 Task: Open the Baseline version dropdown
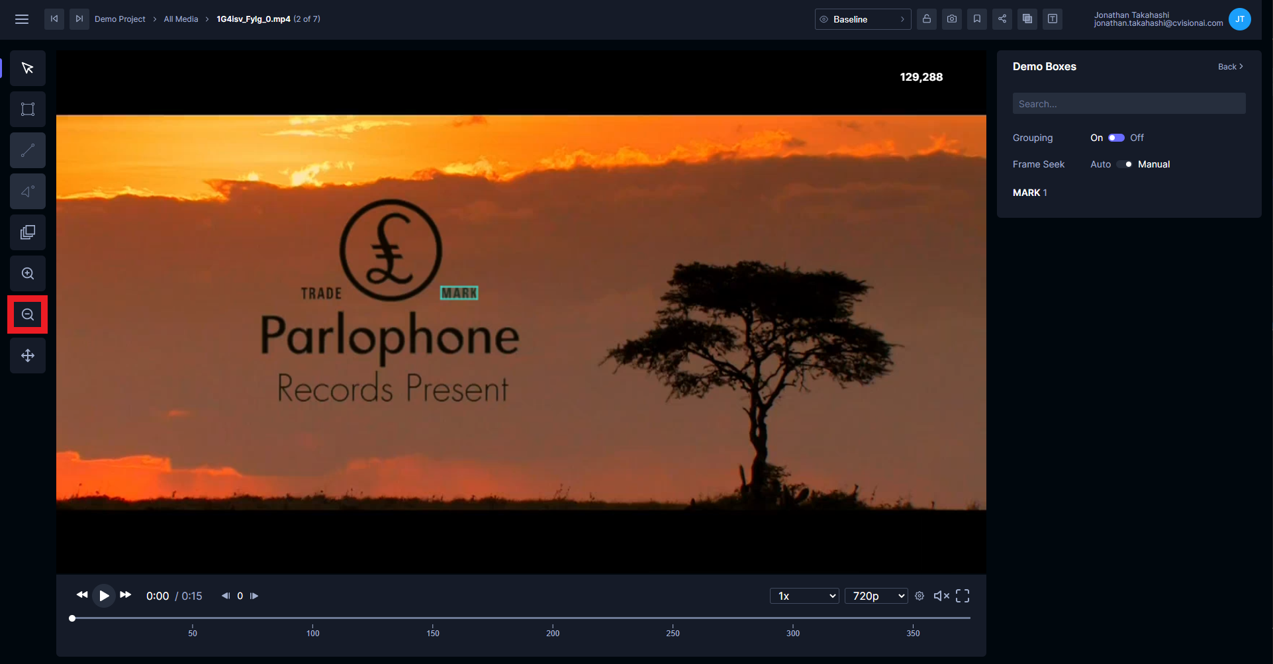click(863, 19)
